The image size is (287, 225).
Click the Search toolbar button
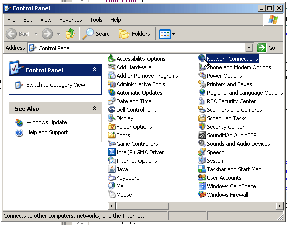click(97, 34)
